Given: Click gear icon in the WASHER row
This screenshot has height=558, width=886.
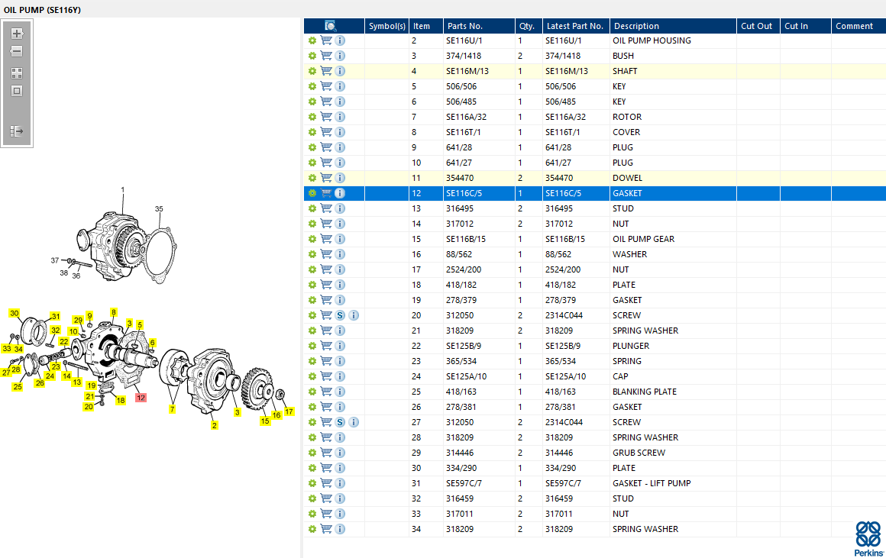Looking at the screenshot, I should click(x=312, y=254).
